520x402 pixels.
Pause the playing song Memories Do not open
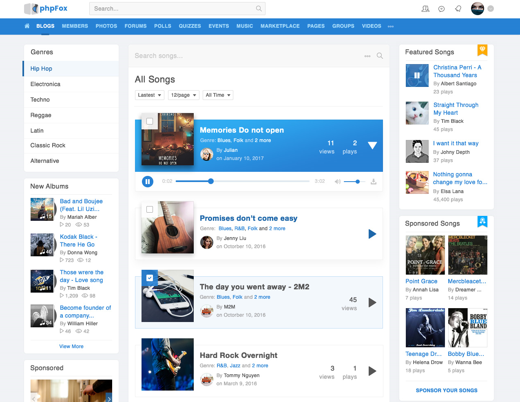click(x=148, y=182)
